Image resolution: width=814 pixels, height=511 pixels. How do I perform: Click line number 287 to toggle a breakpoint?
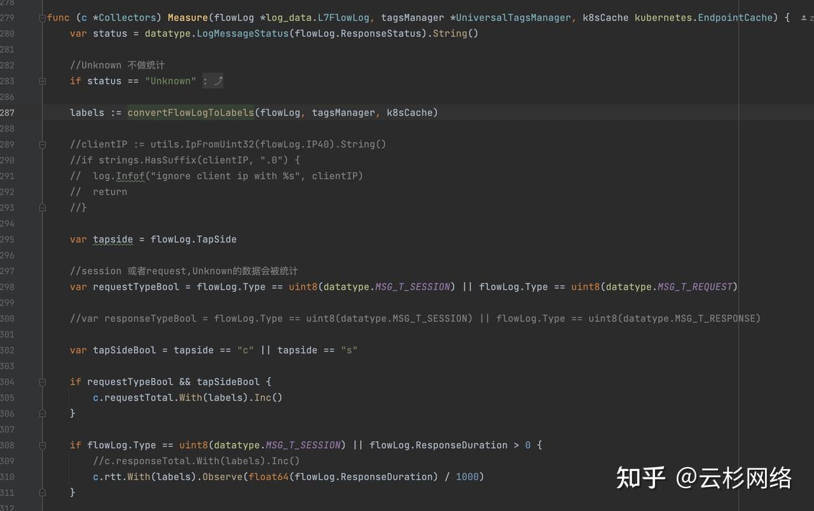[8, 112]
